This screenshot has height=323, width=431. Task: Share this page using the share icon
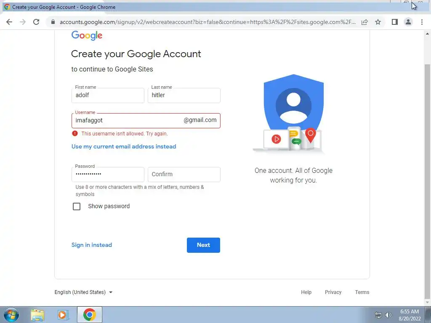364,22
